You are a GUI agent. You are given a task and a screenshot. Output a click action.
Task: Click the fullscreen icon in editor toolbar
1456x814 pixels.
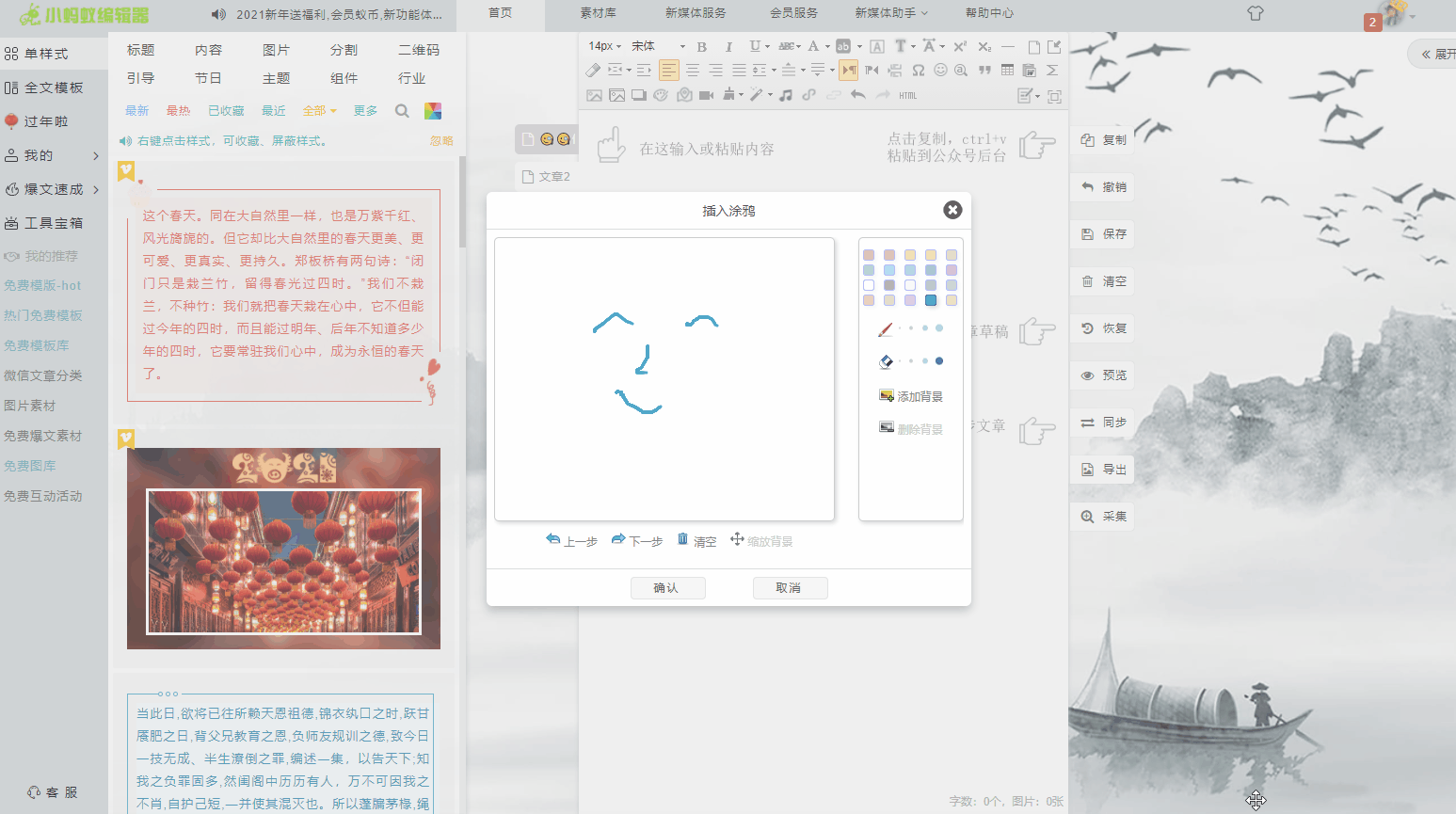1054,96
